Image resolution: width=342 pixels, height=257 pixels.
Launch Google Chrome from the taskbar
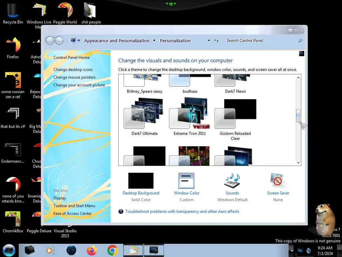click(x=112, y=250)
